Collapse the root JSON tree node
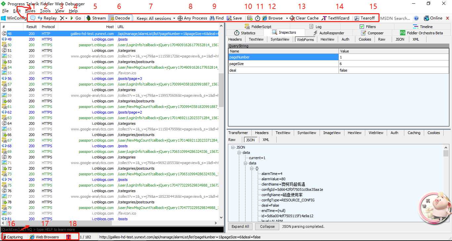The width and height of the screenshot is (452, 241). 233,147
